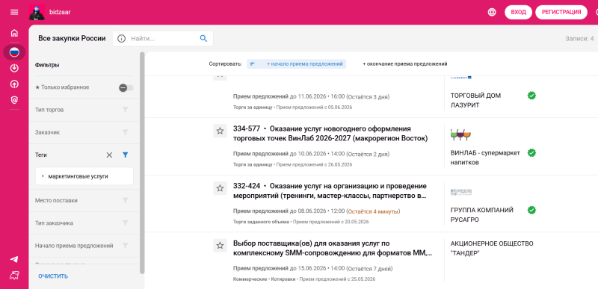Click the РЕГИСТРАЦИЯ button
Image resolution: width=598 pixels, height=289 pixels.
[561, 12]
